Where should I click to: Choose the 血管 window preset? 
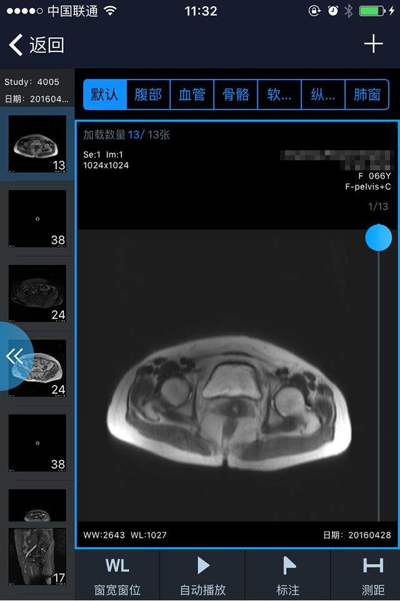[192, 95]
